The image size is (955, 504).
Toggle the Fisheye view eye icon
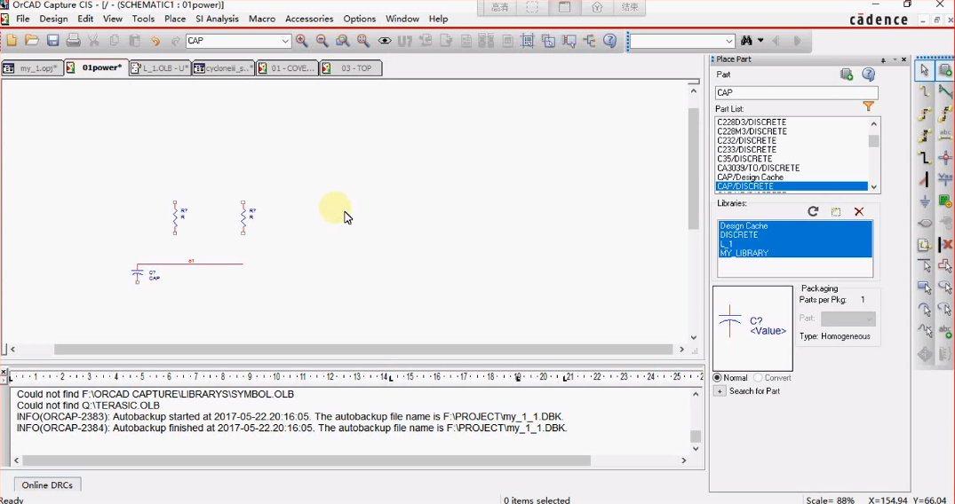pyautogui.click(x=385, y=41)
